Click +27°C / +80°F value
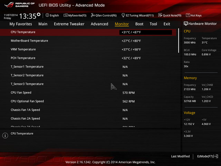This screenshot has height=166, width=221. click(131, 41)
